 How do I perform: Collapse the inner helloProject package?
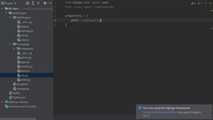click(x=10, y=17)
